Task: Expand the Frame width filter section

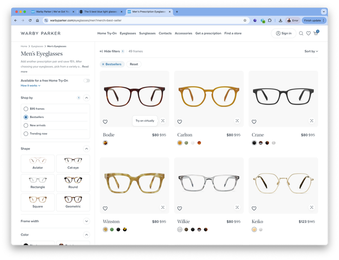Action: point(86,221)
